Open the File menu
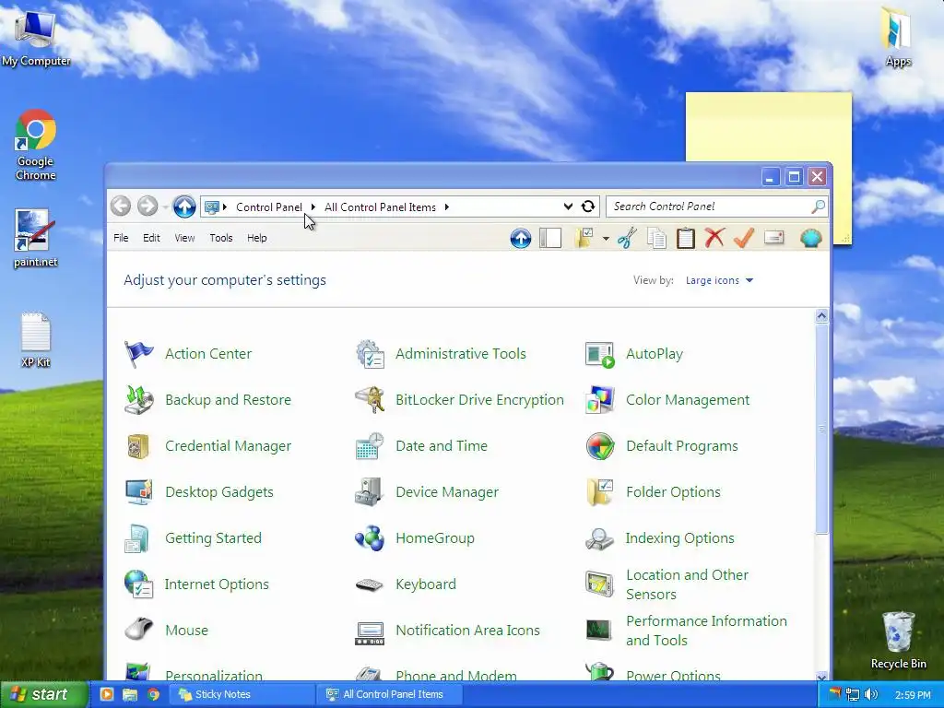Image resolution: width=944 pixels, height=708 pixels. (x=121, y=238)
